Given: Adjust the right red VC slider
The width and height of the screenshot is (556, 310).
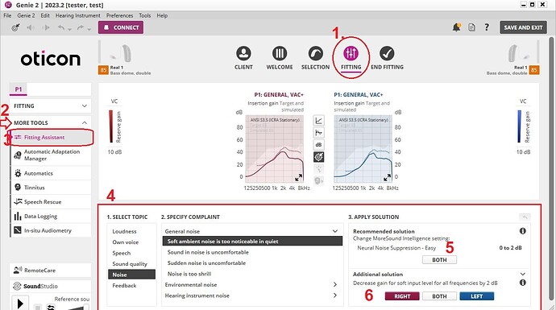Looking at the screenshot, I should pyautogui.click(x=111, y=126).
